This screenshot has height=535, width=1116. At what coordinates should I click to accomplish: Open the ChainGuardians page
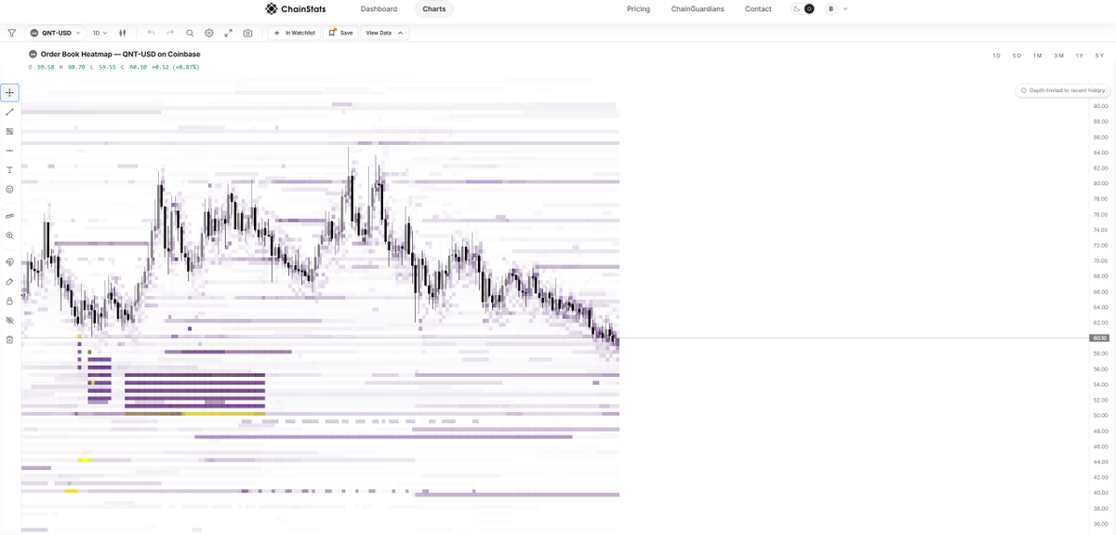(x=697, y=9)
